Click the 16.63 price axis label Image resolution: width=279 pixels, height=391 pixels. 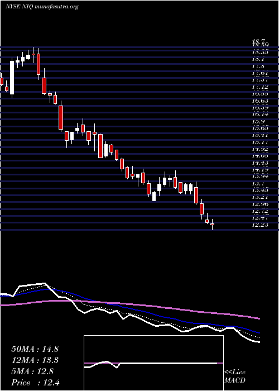[260, 101]
